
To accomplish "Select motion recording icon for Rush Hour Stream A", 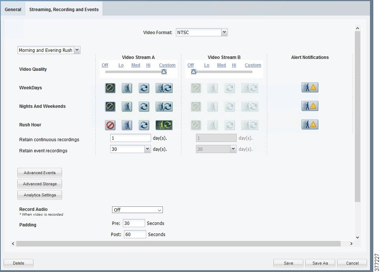I will click(127, 125).
